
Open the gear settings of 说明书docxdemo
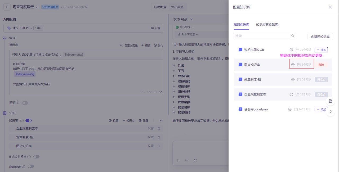tap(290, 109)
